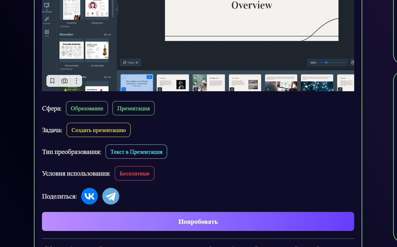Click the Попробовать button

(x=198, y=222)
